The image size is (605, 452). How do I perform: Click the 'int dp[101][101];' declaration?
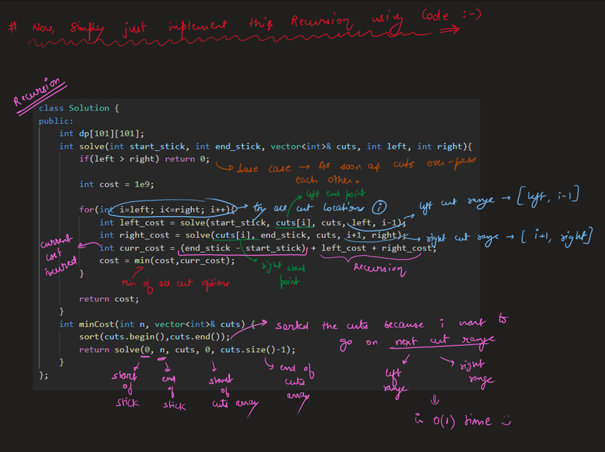point(102,133)
